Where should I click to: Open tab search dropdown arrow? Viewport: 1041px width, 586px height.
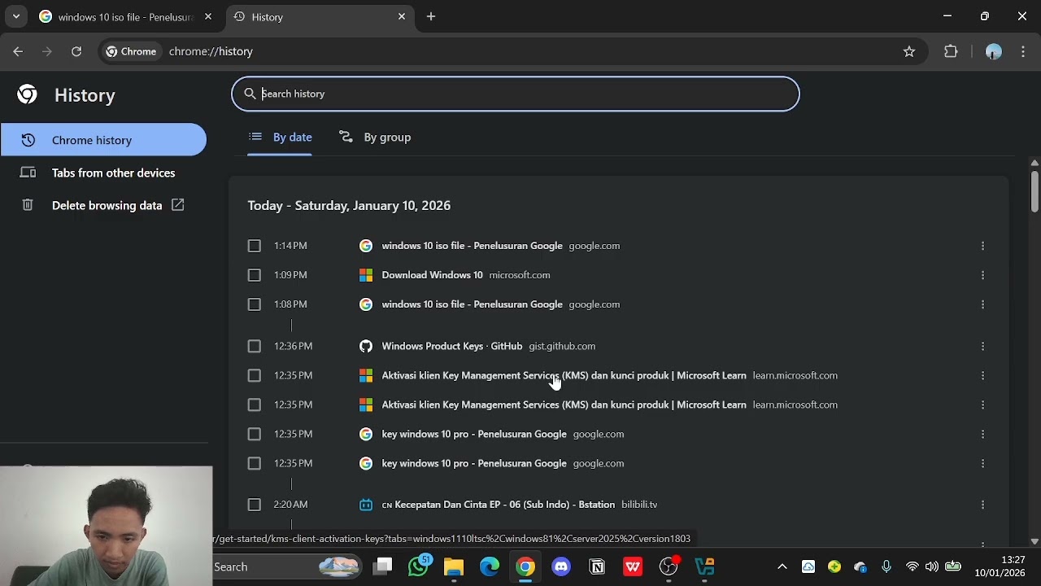coord(15,16)
